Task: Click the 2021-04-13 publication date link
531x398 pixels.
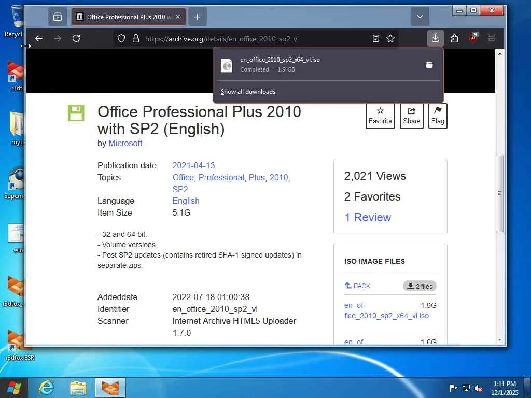Action: click(x=193, y=165)
